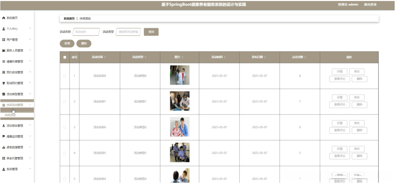Click the 活动名称 text input field
396x183 pixels.
pos(86,32)
